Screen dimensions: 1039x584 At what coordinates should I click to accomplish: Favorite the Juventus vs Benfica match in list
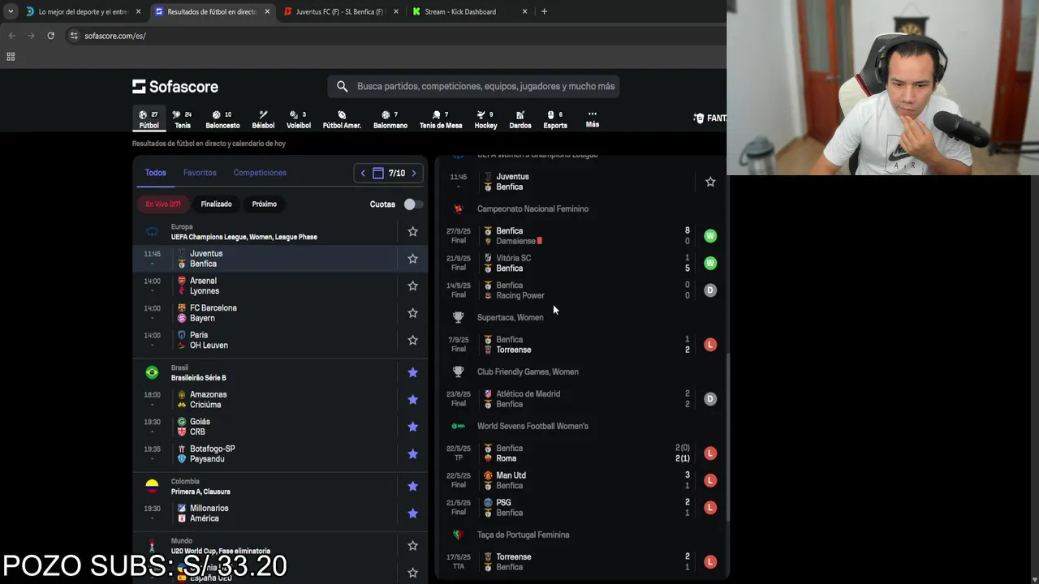412,259
